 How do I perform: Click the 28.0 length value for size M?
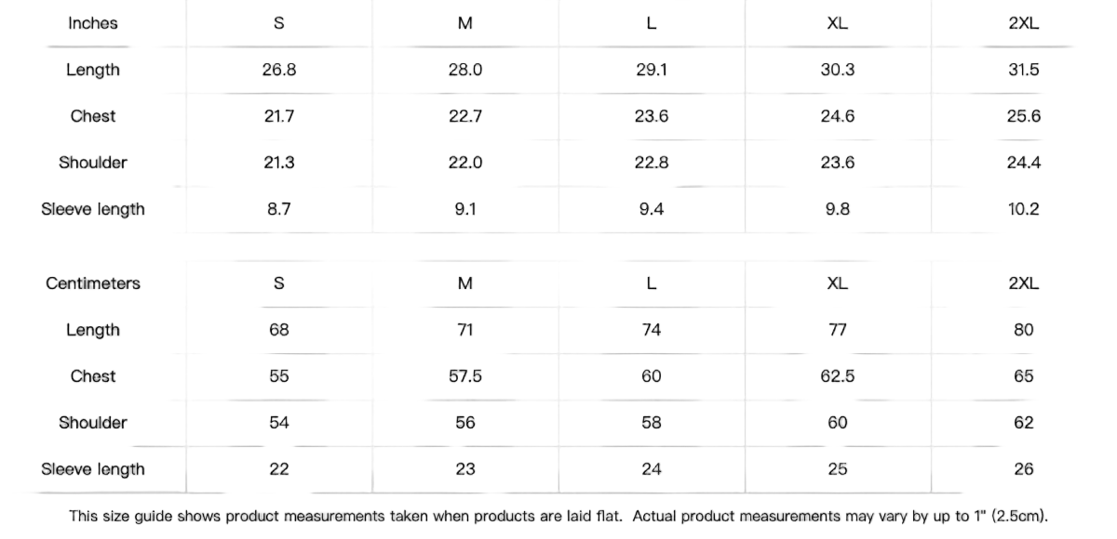465,70
